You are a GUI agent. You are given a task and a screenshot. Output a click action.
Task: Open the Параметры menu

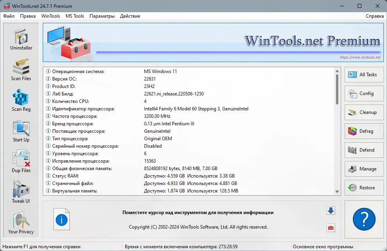pyautogui.click(x=102, y=16)
